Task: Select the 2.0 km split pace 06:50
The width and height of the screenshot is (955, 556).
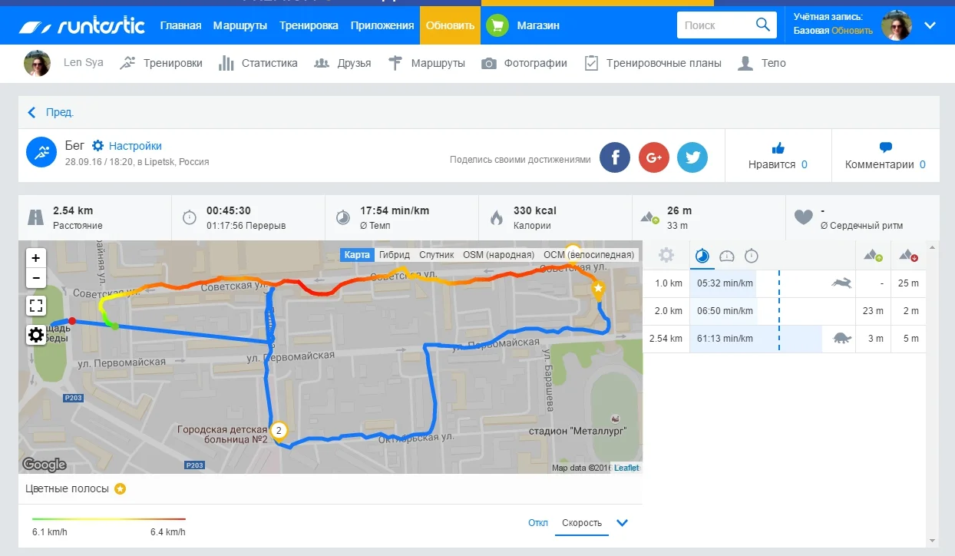Action: pos(725,311)
